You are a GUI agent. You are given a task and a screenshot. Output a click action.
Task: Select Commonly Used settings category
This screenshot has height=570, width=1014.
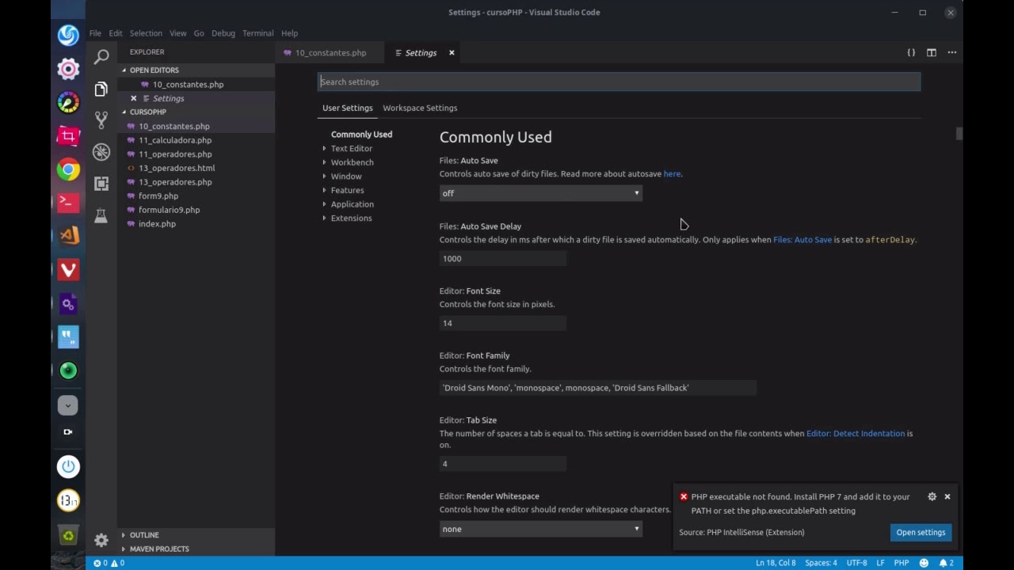pyautogui.click(x=361, y=135)
